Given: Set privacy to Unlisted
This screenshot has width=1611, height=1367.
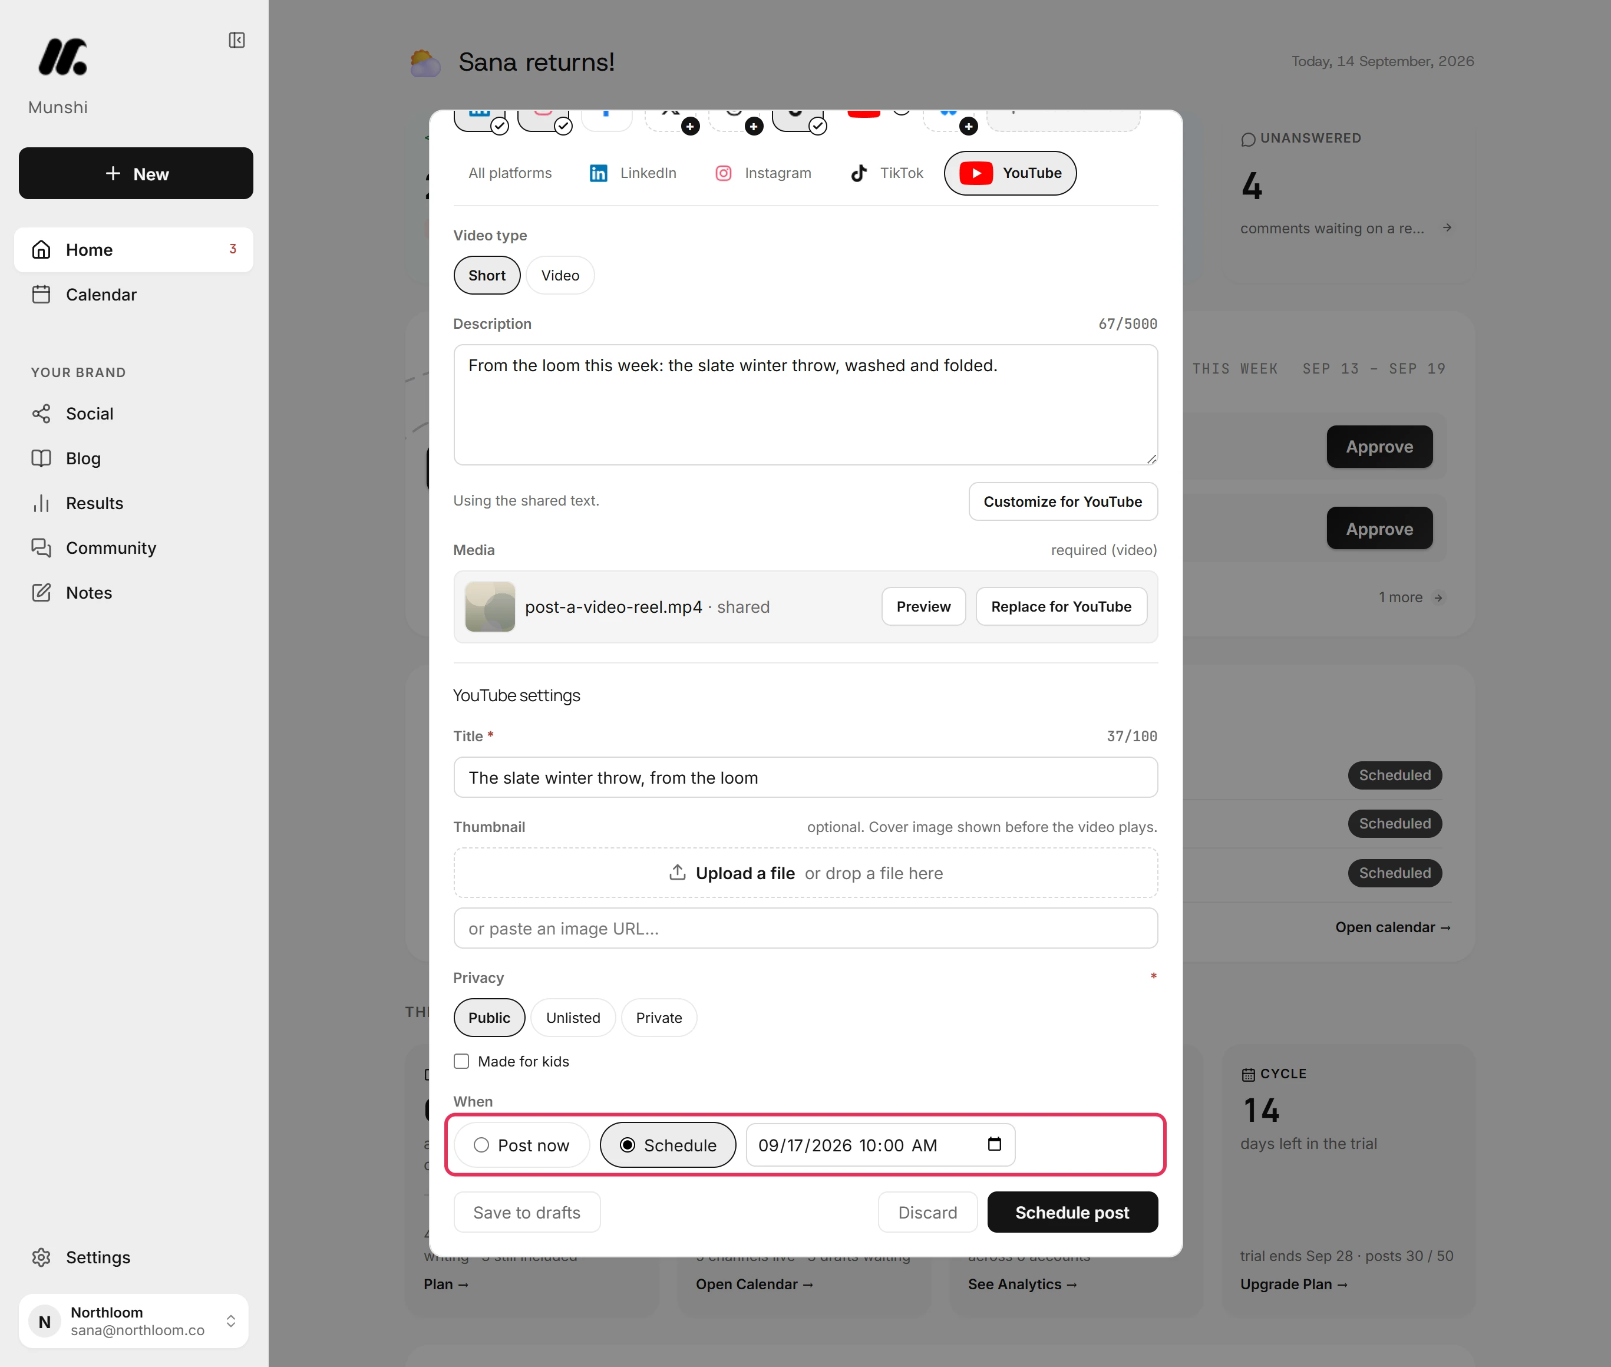Looking at the screenshot, I should [573, 1018].
